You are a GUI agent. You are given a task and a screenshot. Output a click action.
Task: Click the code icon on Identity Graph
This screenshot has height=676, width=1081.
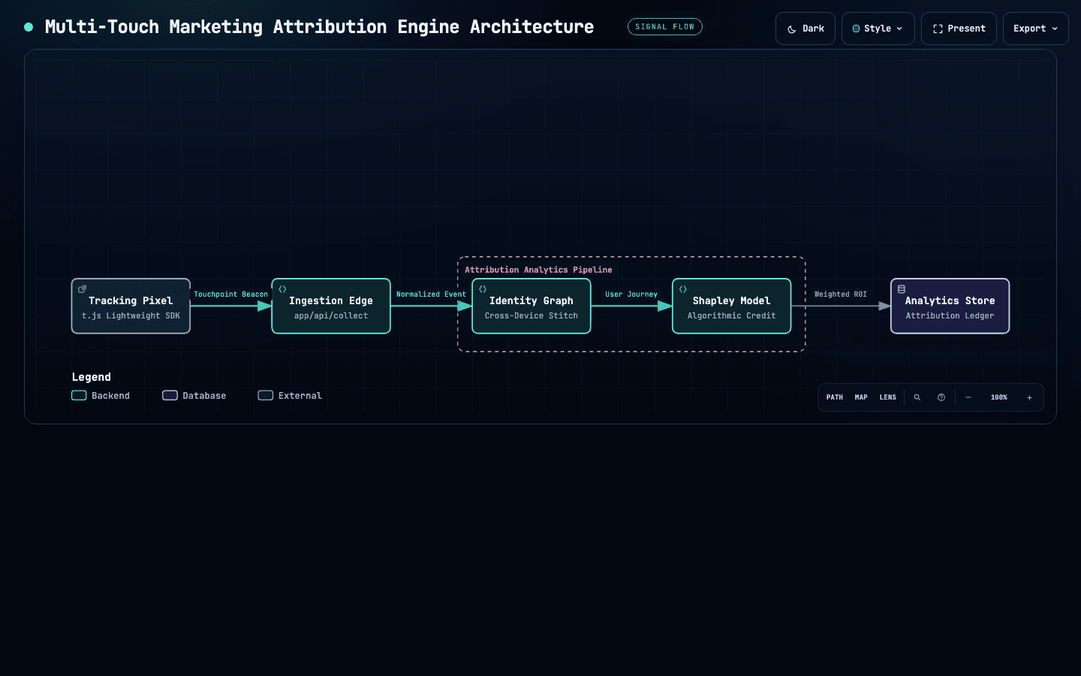[483, 289]
